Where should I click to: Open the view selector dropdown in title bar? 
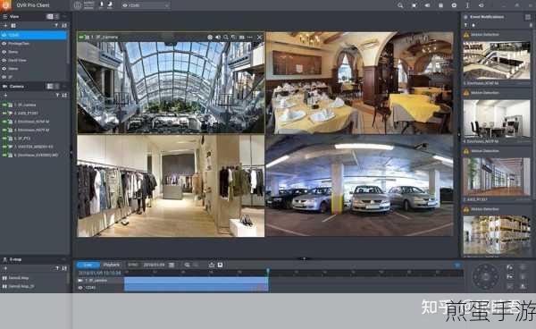(x=147, y=5)
